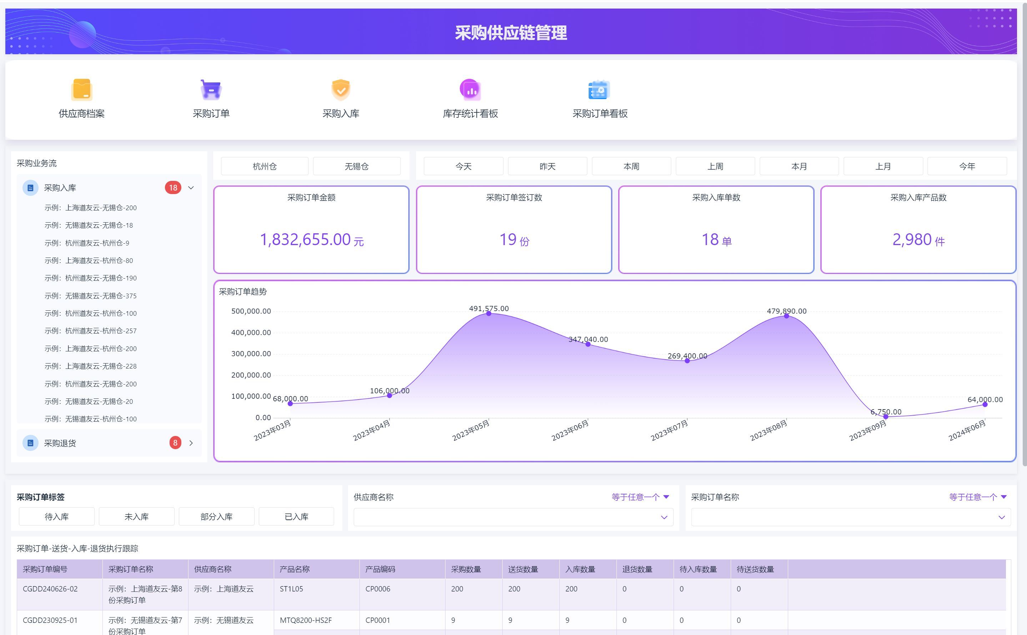
Task: Open the 采购订单看板 calendar icon
Action: pyautogui.click(x=599, y=90)
